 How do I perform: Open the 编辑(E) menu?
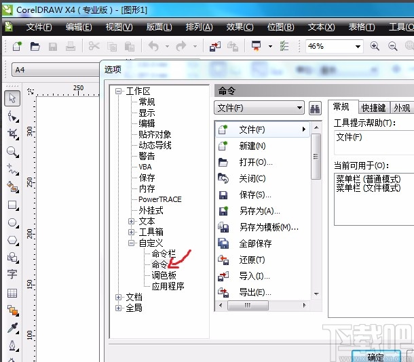pyautogui.click(x=79, y=27)
